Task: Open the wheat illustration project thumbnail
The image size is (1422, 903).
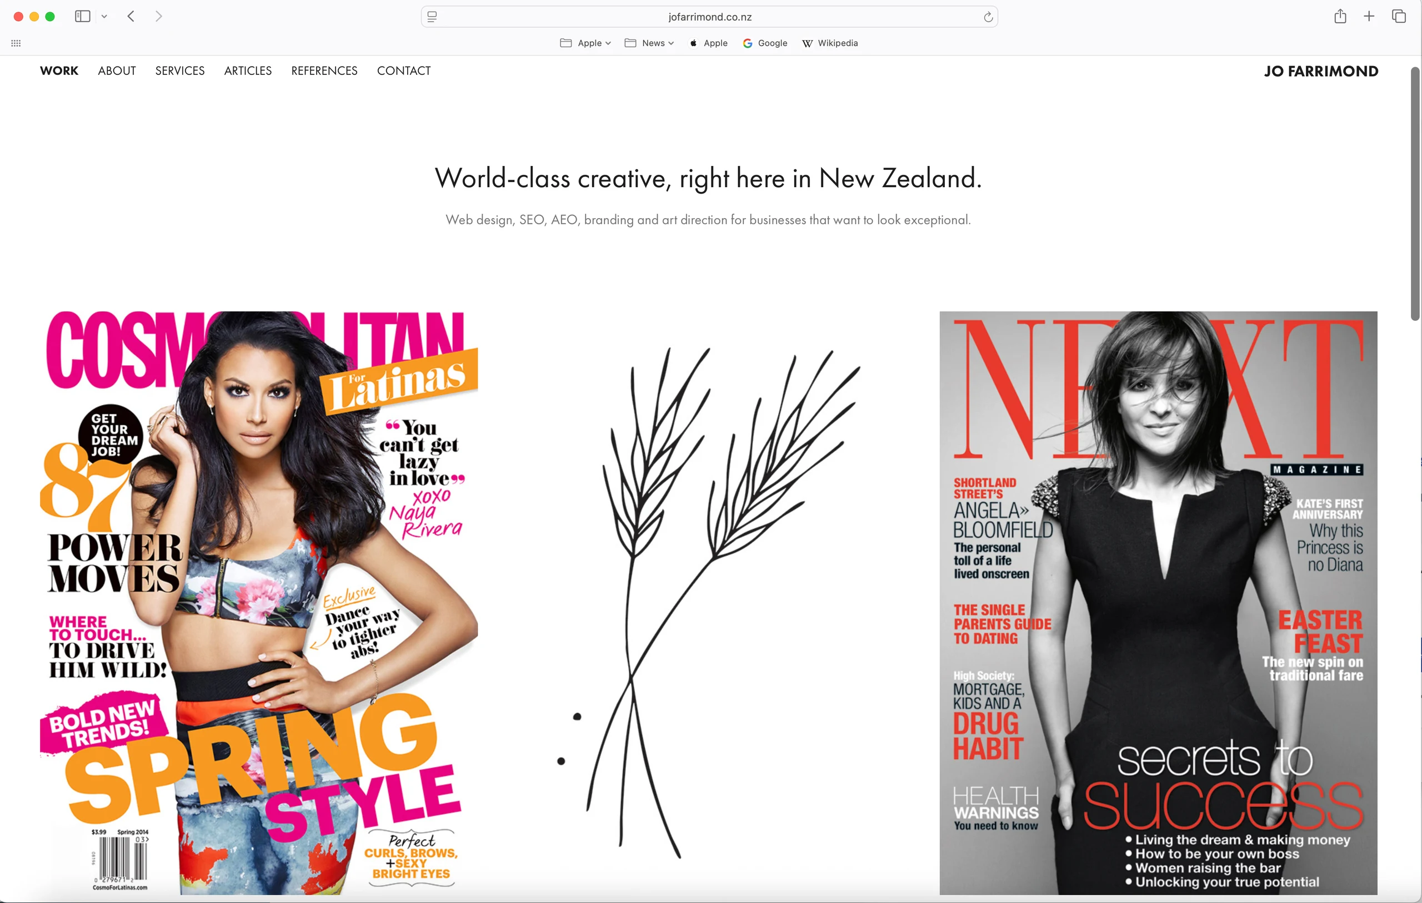Action: click(709, 603)
